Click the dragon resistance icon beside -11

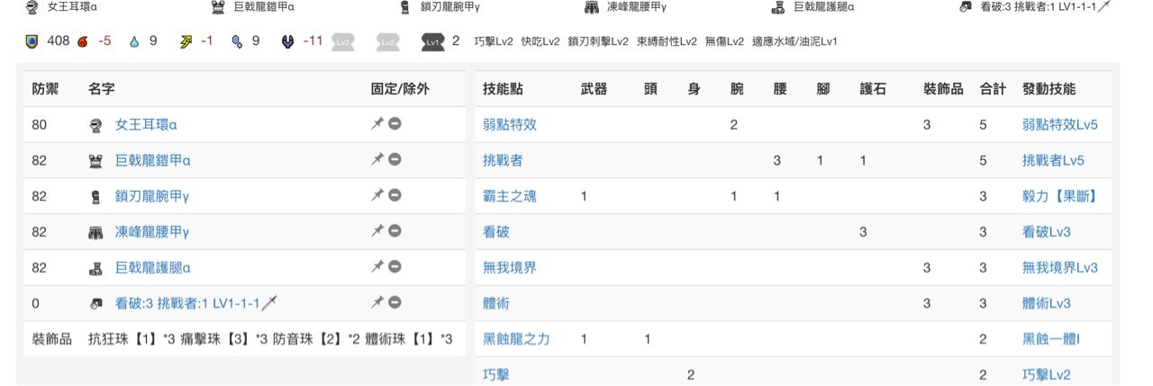pyautogui.click(x=287, y=41)
